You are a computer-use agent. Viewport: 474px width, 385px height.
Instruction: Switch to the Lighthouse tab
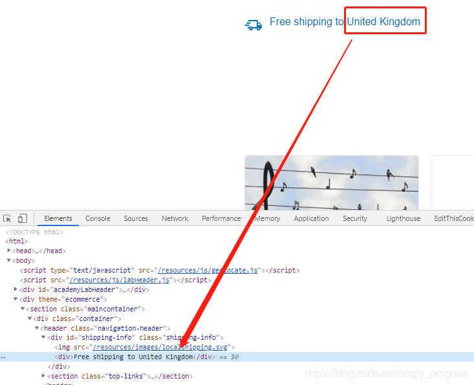pyautogui.click(x=404, y=218)
